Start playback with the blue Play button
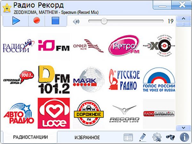Image resolution: width=192 pixels, height=144 pixels. pyautogui.click(x=16, y=21)
